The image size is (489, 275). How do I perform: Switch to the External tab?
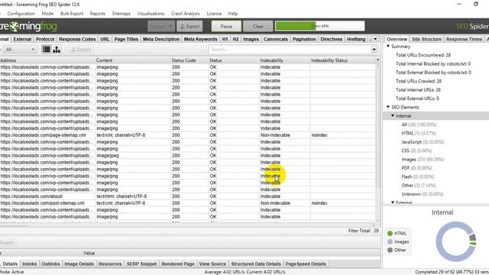click(x=22, y=39)
